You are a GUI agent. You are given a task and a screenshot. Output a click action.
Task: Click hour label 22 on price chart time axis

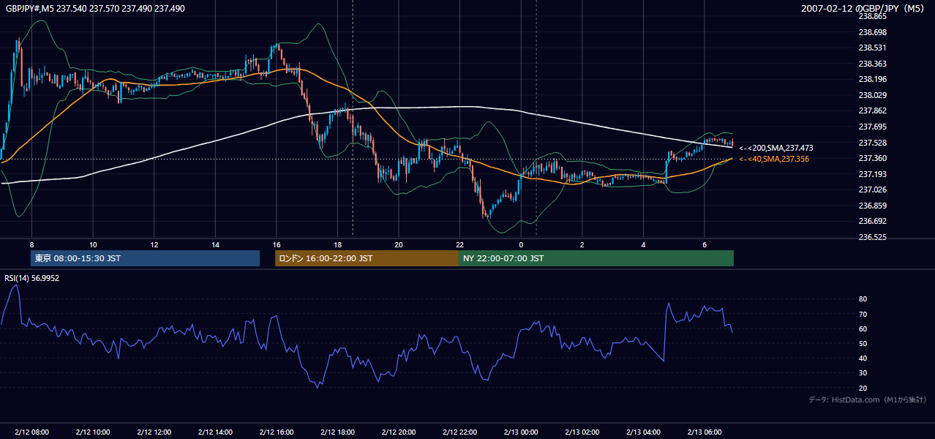pos(459,244)
